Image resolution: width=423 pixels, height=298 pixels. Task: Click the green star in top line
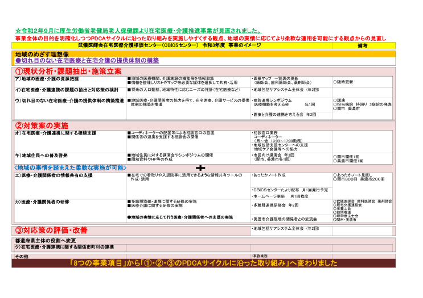[x=17, y=31]
